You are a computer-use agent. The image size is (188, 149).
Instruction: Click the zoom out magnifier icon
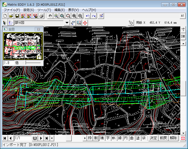80,16
